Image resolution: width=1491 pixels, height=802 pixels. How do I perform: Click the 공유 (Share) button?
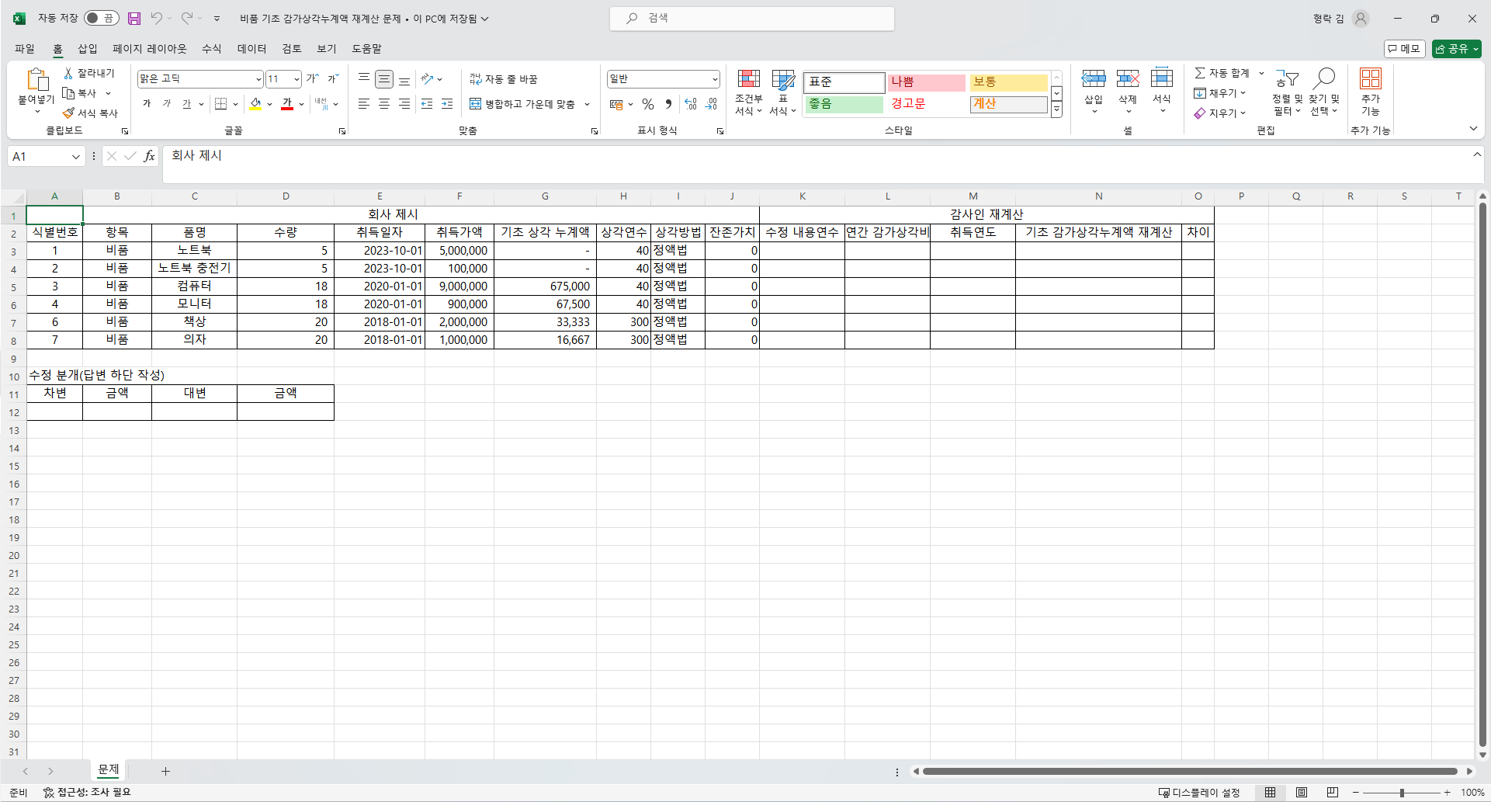click(1456, 49)
